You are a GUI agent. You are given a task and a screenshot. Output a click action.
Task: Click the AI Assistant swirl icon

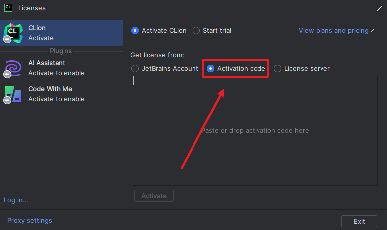13,68
